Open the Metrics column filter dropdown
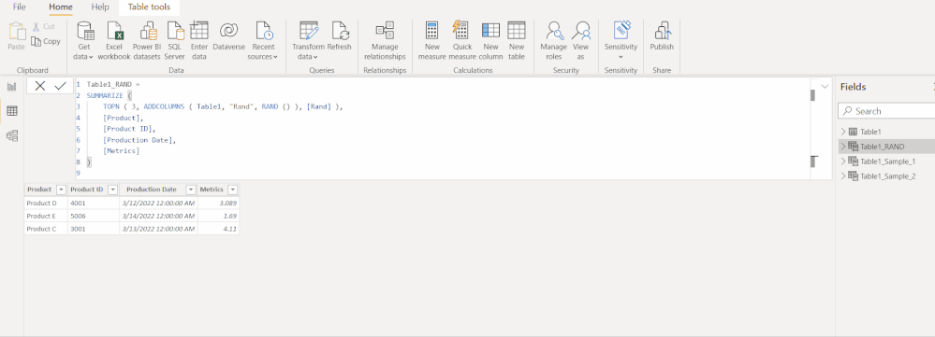Viewport: 935px width, 337px height. 232,190
